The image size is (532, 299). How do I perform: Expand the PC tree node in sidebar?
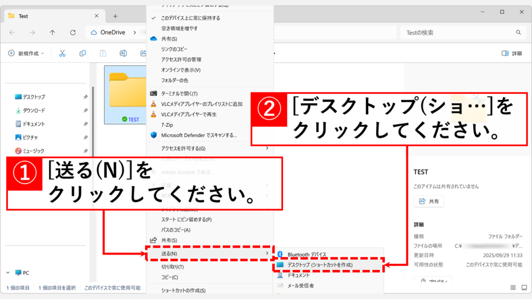click(x=9, y=273)
